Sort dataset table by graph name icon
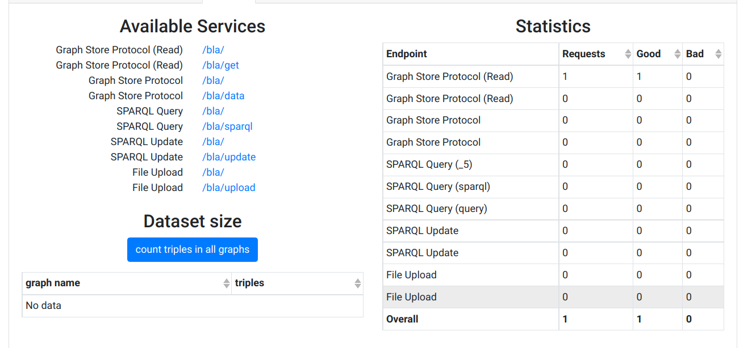 226,283
